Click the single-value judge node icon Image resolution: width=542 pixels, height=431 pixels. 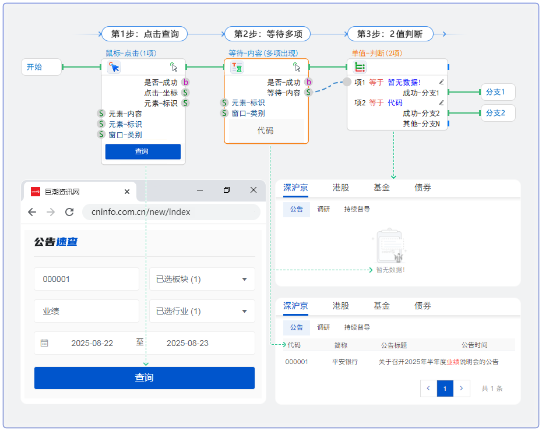(360, 68)
